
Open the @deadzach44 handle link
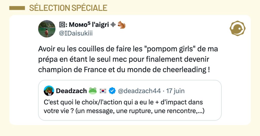click(139, 91)
